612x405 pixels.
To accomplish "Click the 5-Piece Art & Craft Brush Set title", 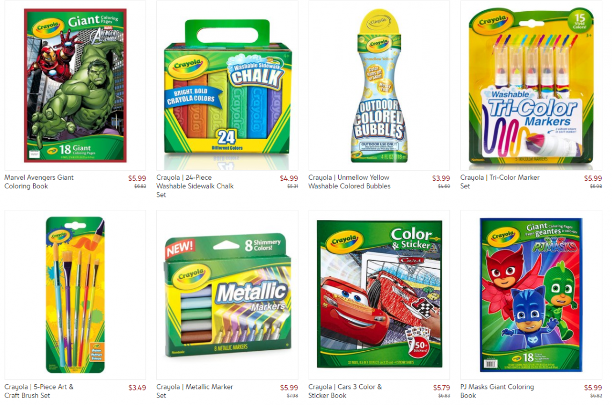I will click(39, 391).
